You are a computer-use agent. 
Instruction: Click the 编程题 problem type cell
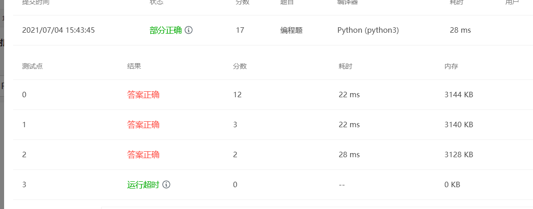(x=291, y=30)
